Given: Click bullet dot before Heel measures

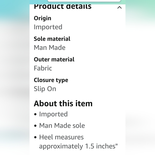Looking at the screenshot, I should click(35, 137).
